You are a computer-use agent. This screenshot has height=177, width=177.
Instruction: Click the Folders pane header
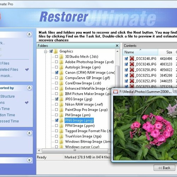(x=78, y=46)
